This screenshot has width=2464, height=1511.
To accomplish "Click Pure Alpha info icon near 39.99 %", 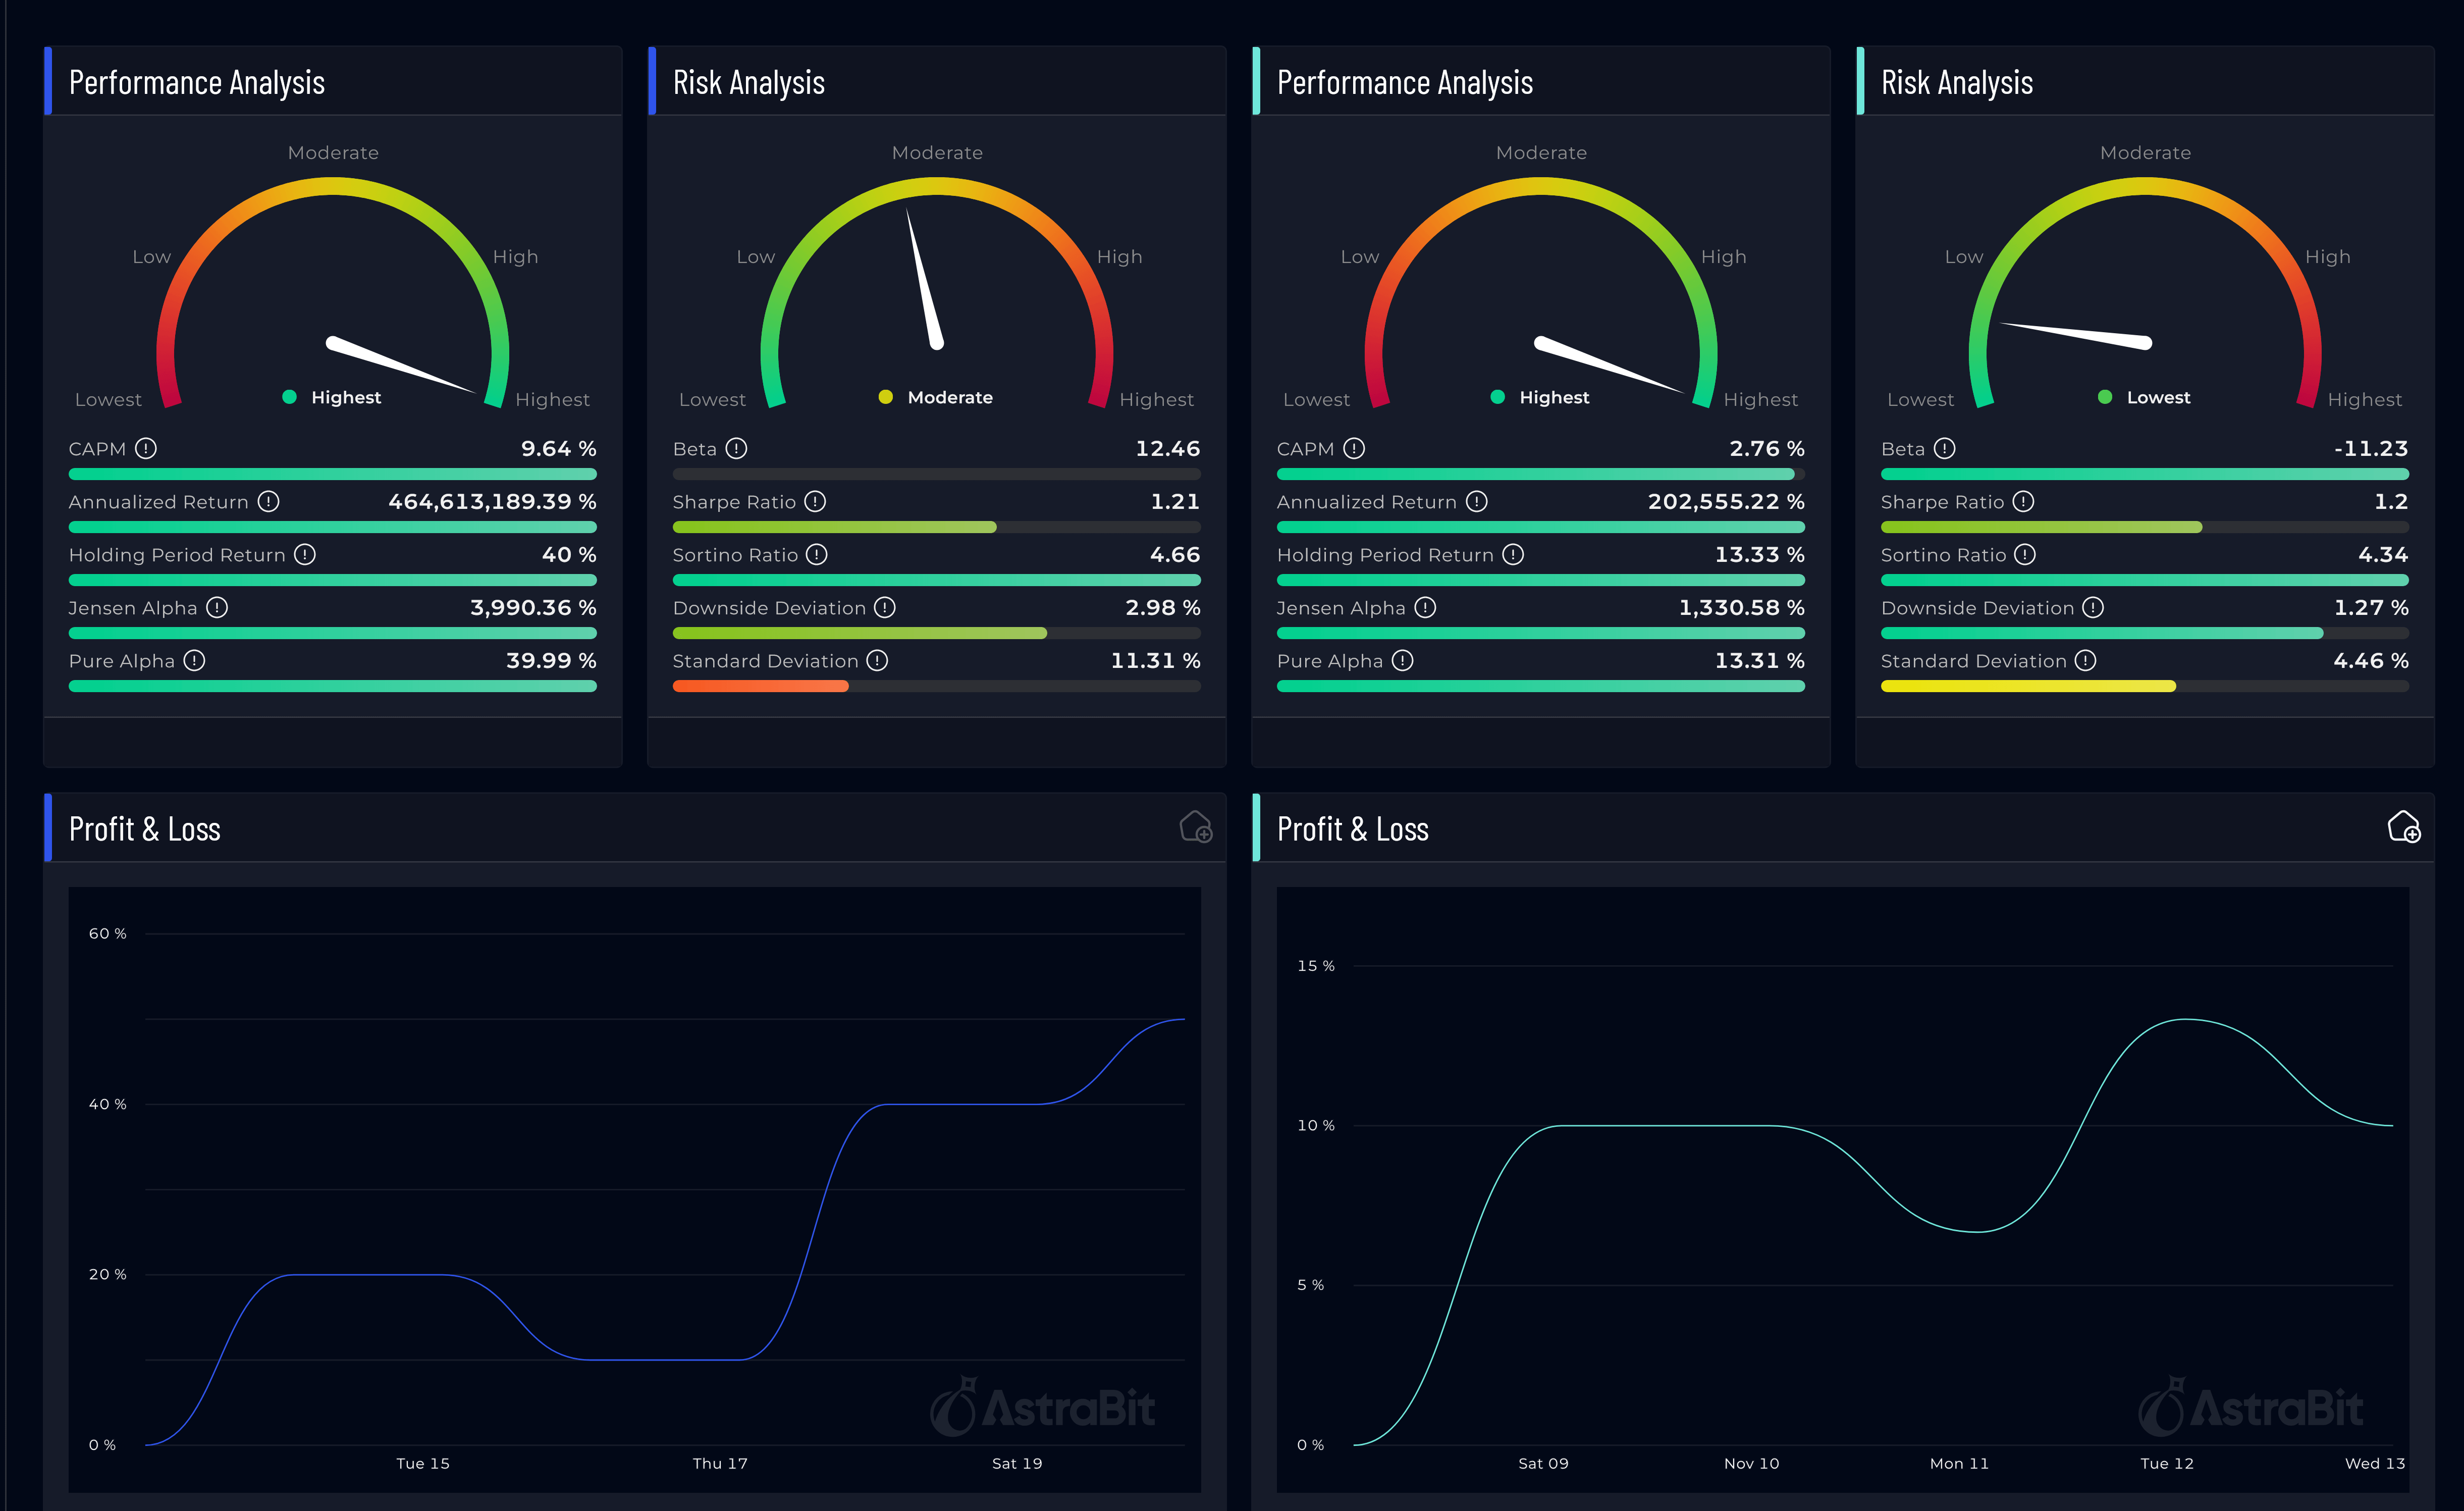I will tap(194, 660).
